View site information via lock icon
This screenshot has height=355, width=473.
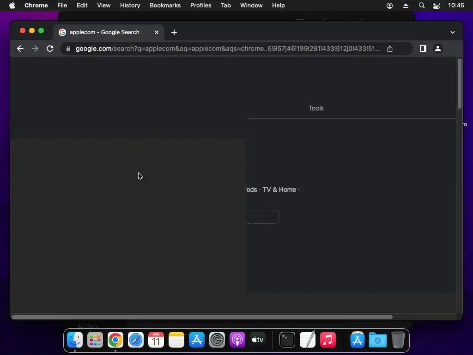68,49
